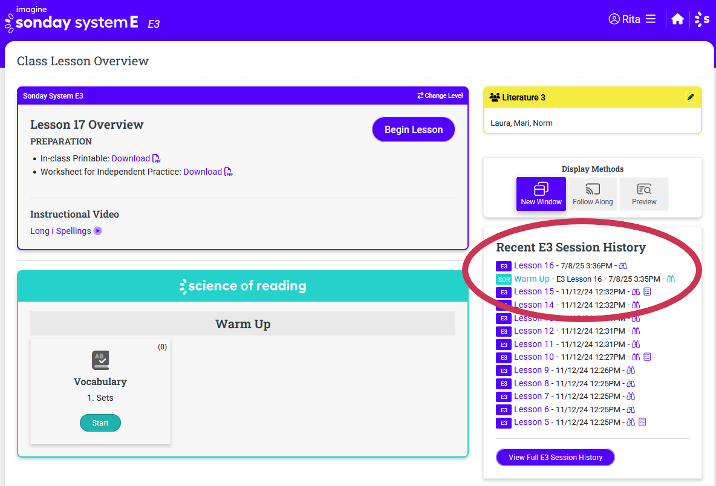
Task: Click the 'Class Lesson Overview' heading
Action: pos(83,61)
